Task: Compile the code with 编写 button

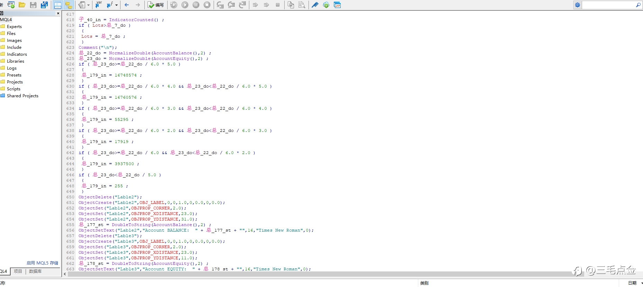Action: point(156,5)
